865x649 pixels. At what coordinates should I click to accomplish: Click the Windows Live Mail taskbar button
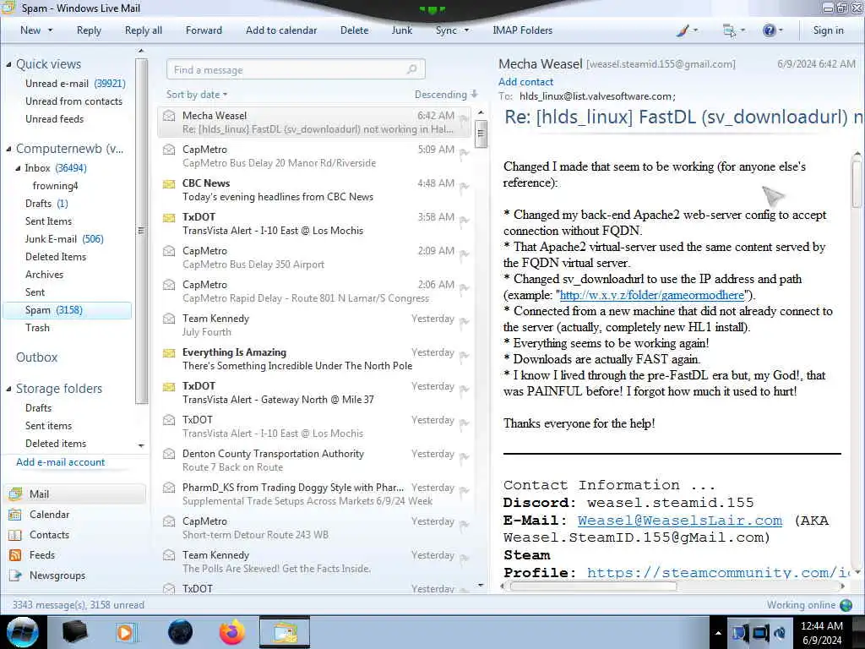click(x=285, y=632)
